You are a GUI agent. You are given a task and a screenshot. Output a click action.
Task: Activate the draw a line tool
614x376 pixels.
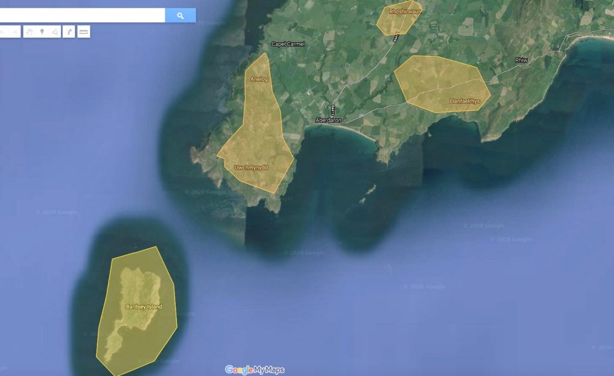point(55,32)
